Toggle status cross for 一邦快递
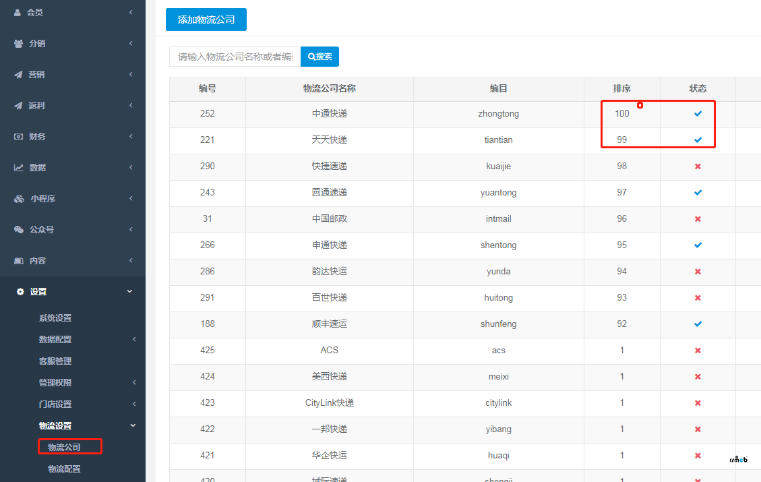761x482 pixels. [698, 429]
